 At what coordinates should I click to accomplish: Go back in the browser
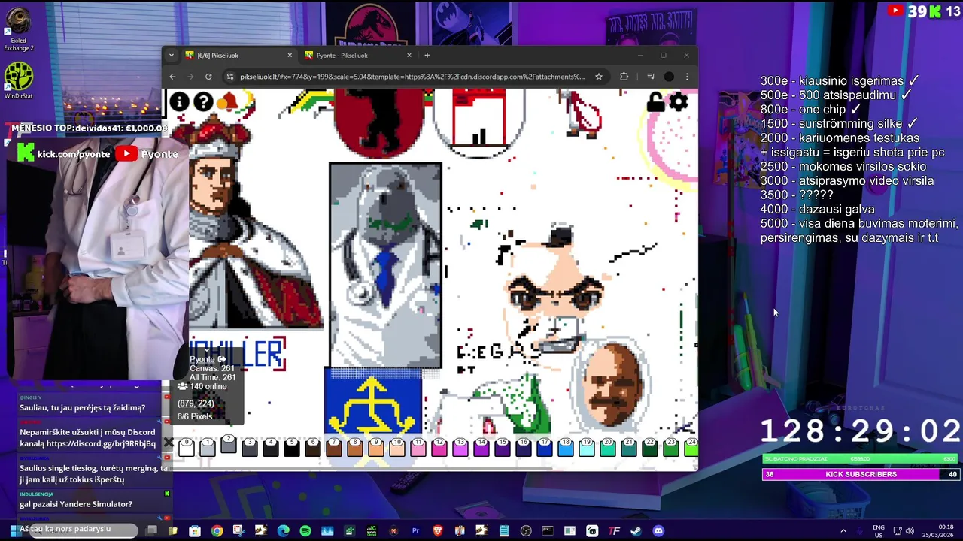[172, 77]
